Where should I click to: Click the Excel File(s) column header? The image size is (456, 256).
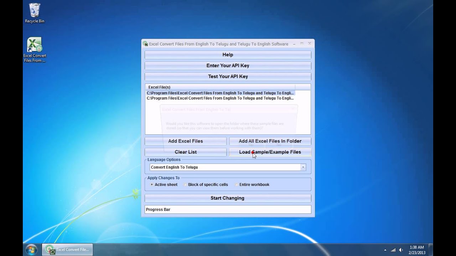[220, 87]
